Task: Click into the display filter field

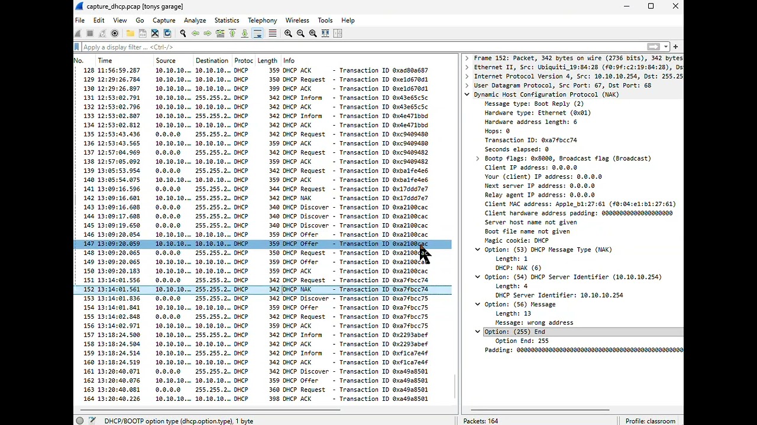Action: pyautogui.click(x=364, y=47)
